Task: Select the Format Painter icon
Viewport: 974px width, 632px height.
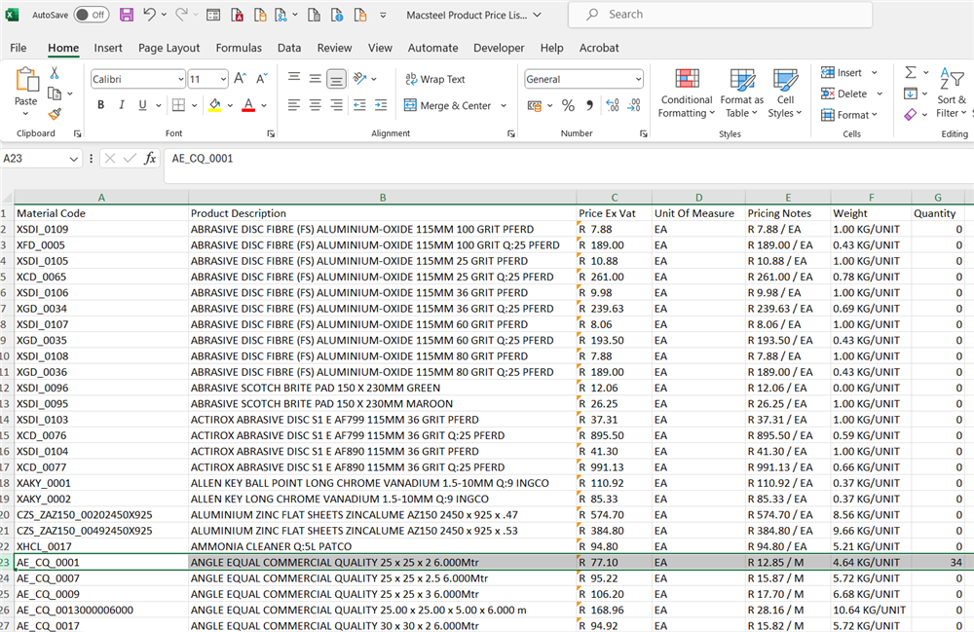Action: [56, 115]
